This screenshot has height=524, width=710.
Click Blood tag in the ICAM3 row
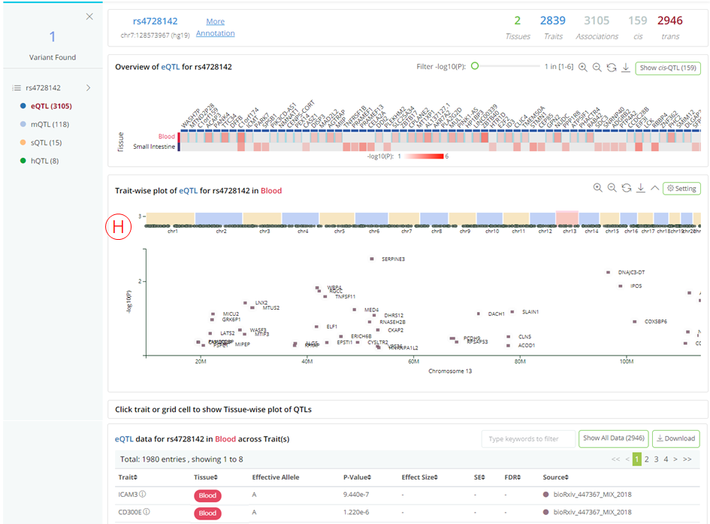pos(207,495)
